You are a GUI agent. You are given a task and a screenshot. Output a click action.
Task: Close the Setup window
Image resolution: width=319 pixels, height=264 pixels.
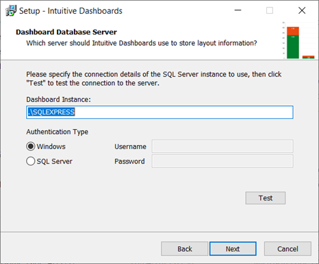tap(302, 10)
